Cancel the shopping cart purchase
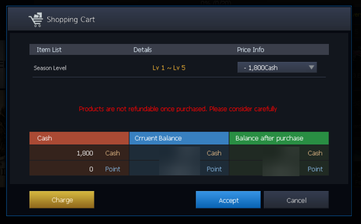The height and width of the screenshot is (224, 361). [x=296, y=200]
